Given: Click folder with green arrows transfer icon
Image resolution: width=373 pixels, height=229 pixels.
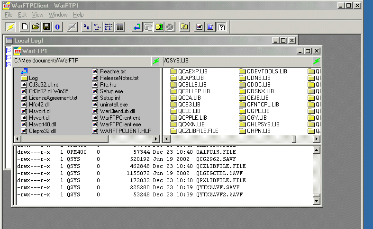Looking at the screenshot, I should click(x=159, y=27).
